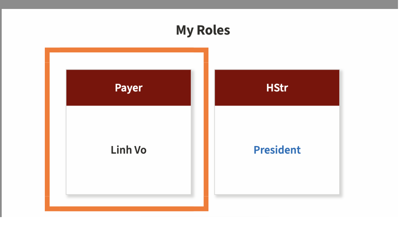Image resolution: width=401 pixels, height=227 pixels.
Task: Open the President link in HStr card
Action: click(x=277, y=150)
